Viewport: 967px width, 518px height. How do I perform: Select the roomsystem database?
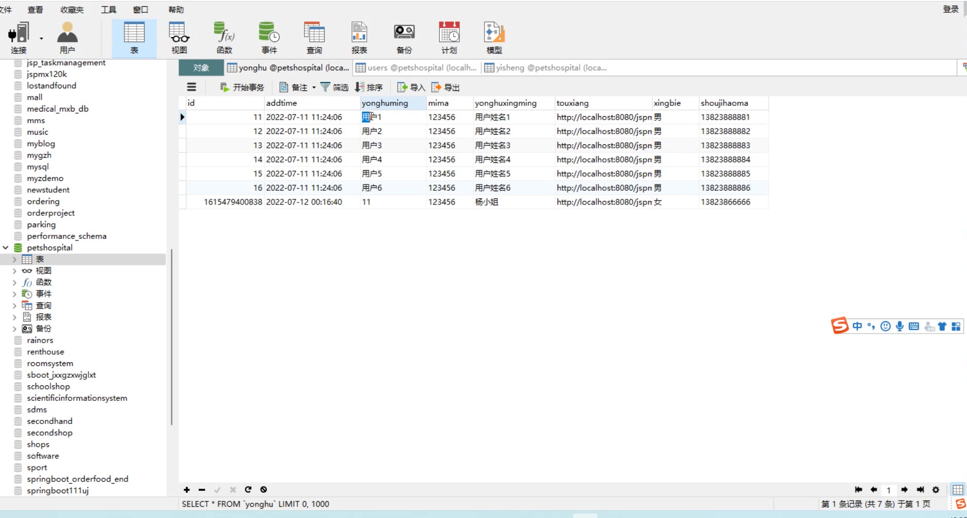tap(50, 363)
